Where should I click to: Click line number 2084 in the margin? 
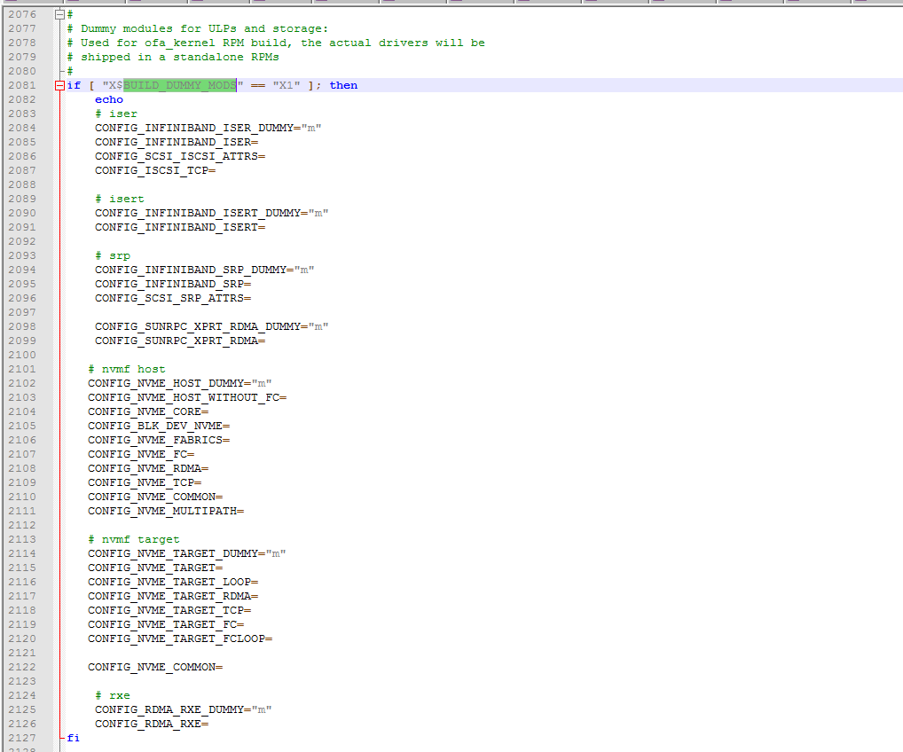click(22, 128)
